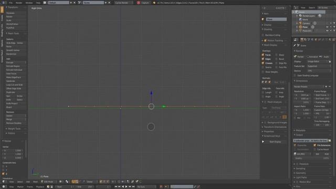The width and height of the screenshot is (336, 189).
Task: Toggle the Backface Culling checkbox
Action: click(263, 35)
